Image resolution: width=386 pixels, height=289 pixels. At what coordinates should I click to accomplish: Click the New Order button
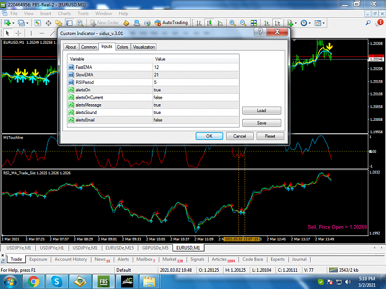click(104, 23)
